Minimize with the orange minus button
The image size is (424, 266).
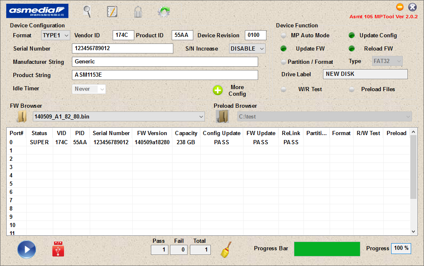(x=399, y=7)
